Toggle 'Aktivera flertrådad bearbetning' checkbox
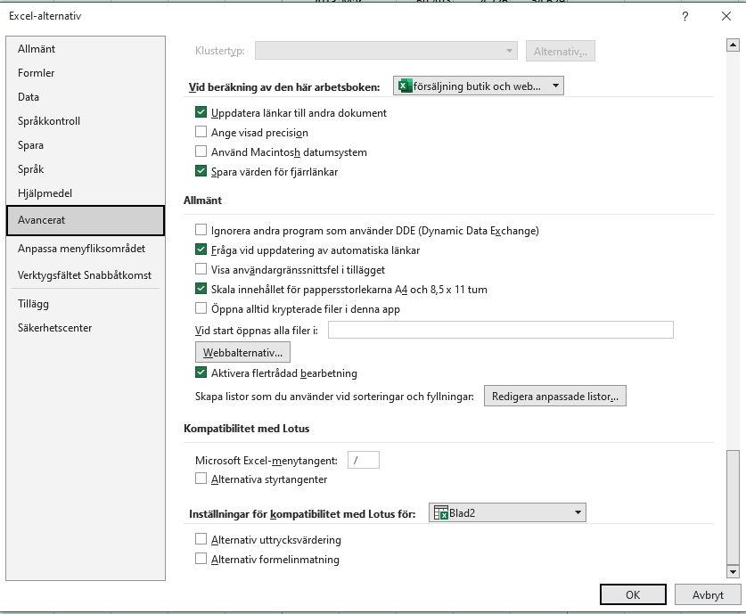This screenshot has width=746, height=614. pyautogui.click(x=201, y=373)
